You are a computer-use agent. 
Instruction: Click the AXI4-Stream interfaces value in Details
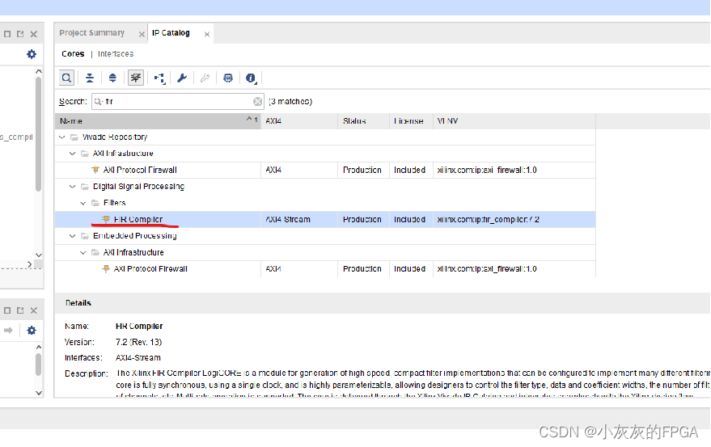tap(138, 358)
